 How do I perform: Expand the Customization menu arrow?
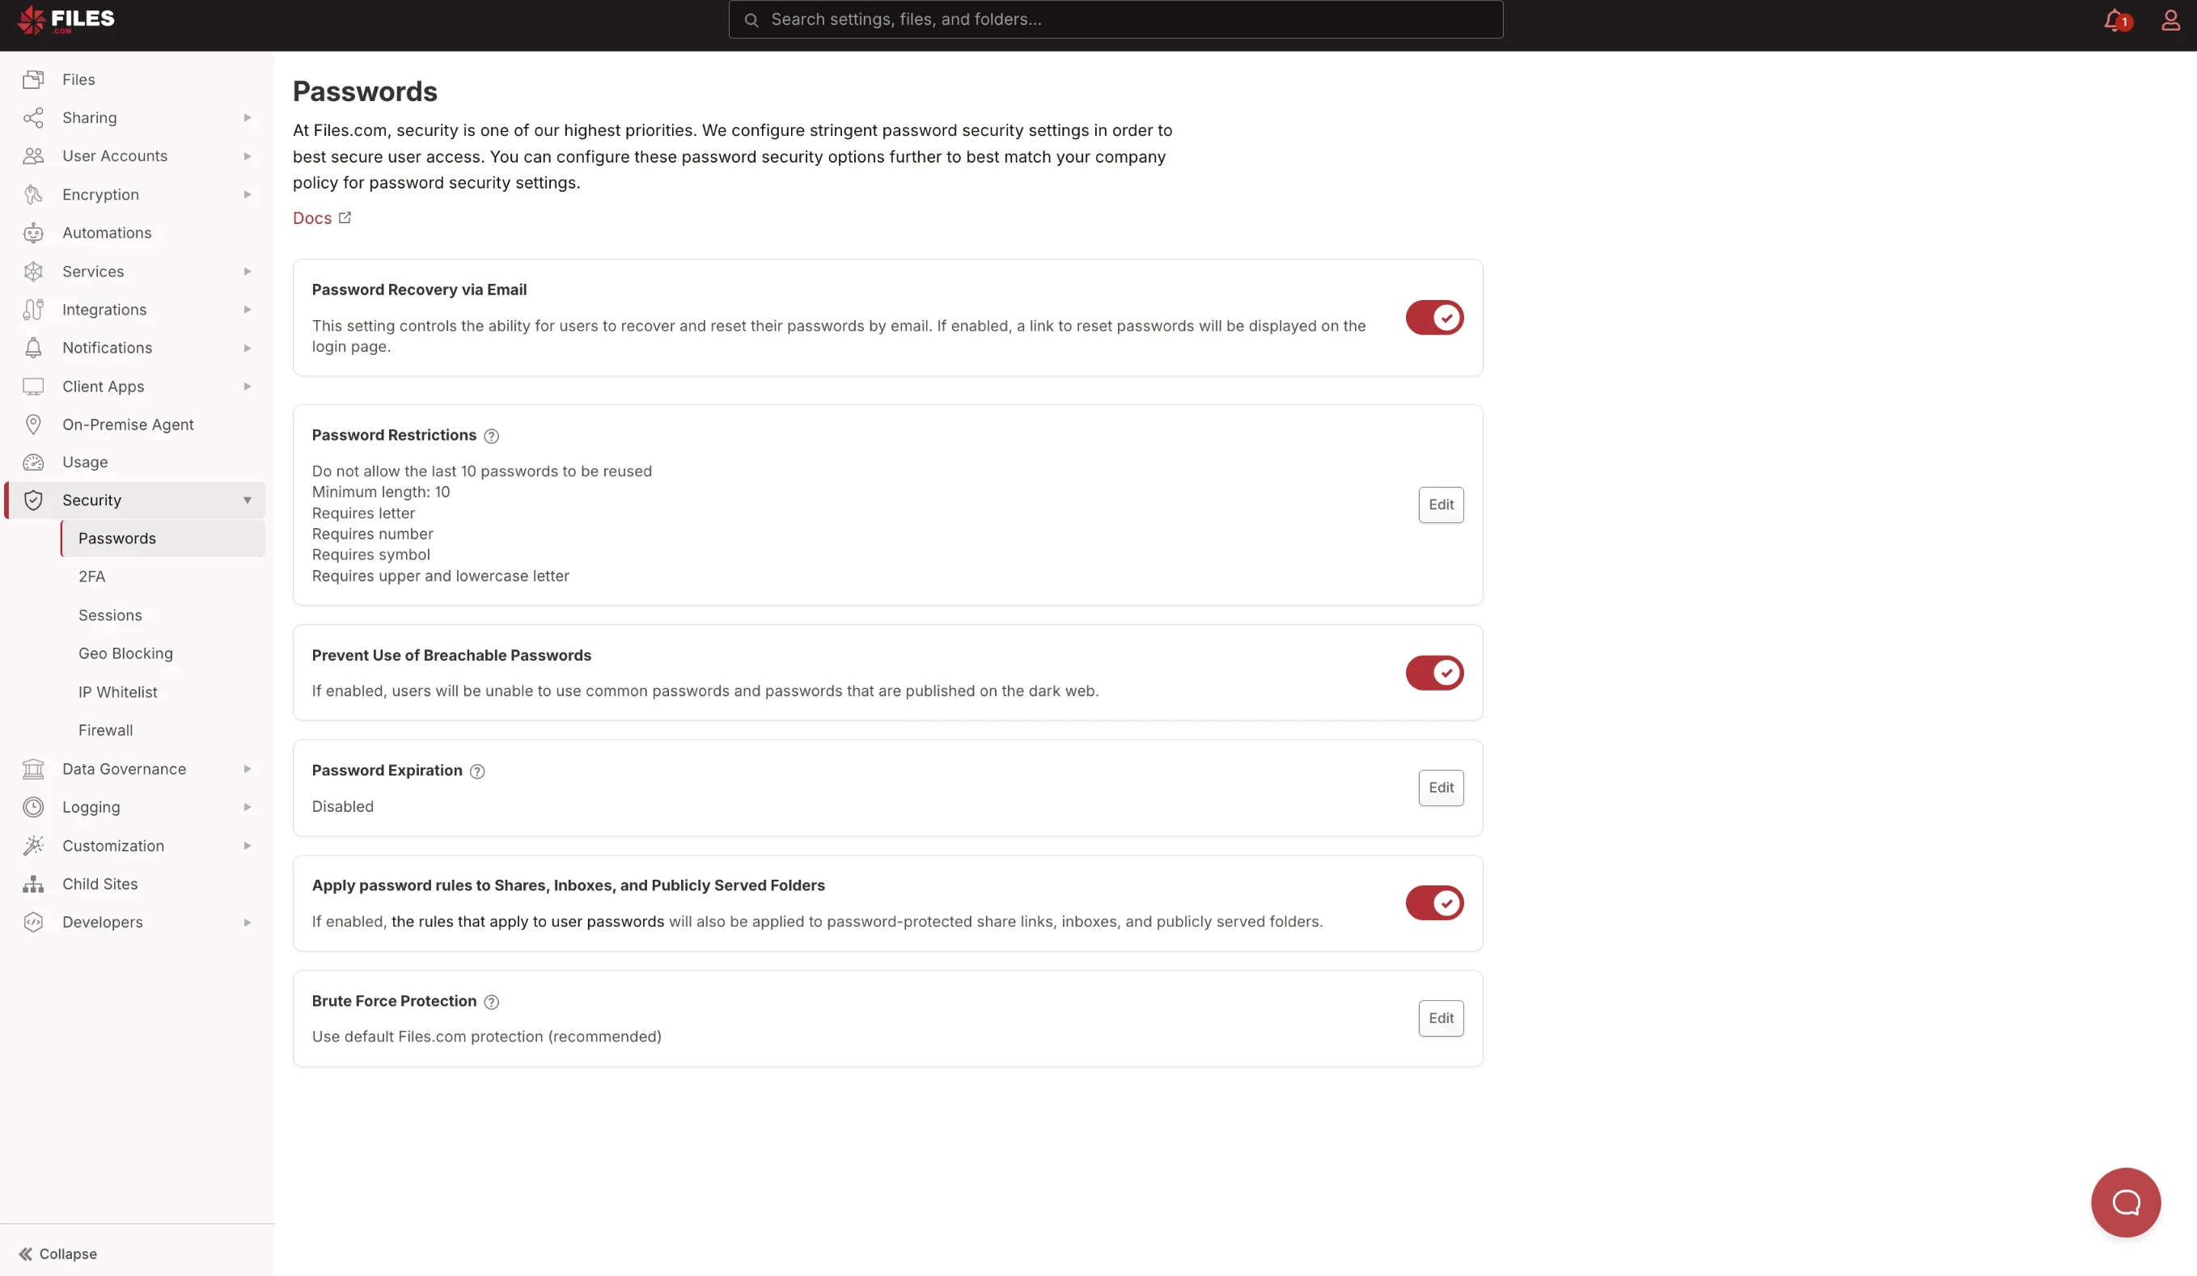coord(248,846)
